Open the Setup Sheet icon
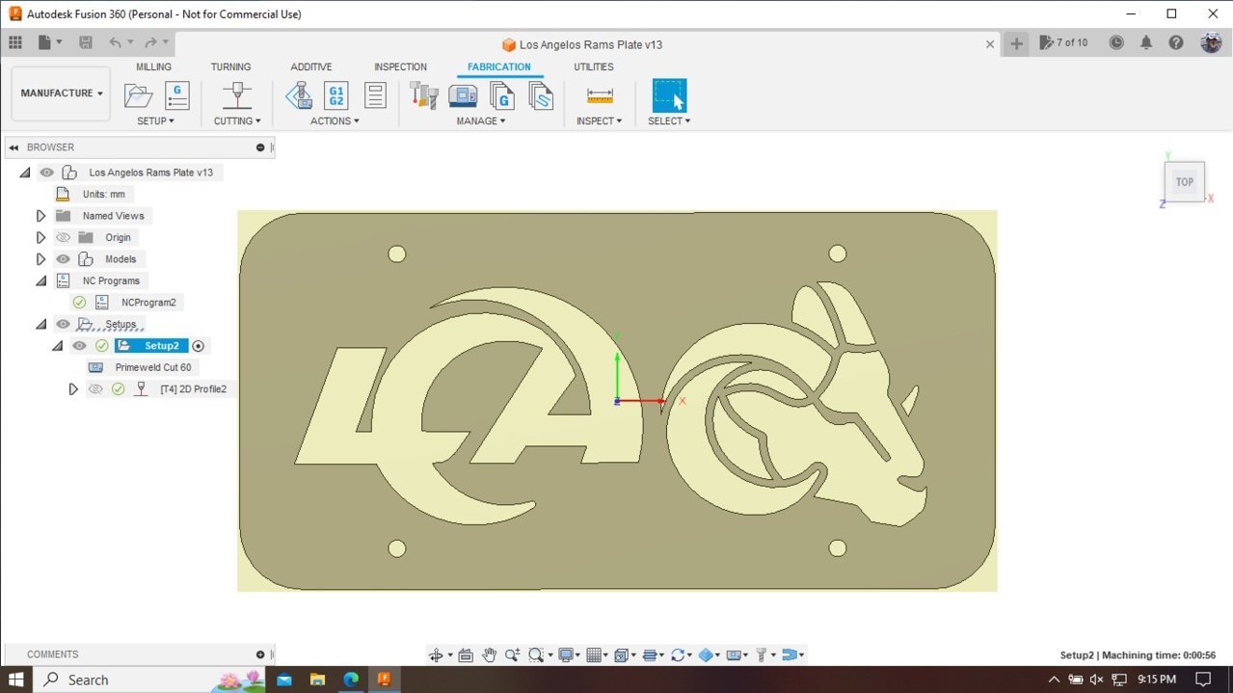This screenshot has width=1233, height=693. [x=375, y=95]
